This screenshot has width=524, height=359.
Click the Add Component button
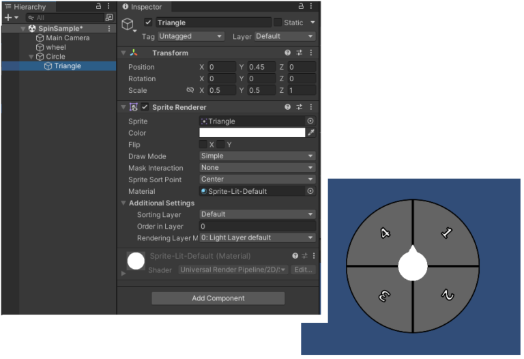tap(218, 298)
